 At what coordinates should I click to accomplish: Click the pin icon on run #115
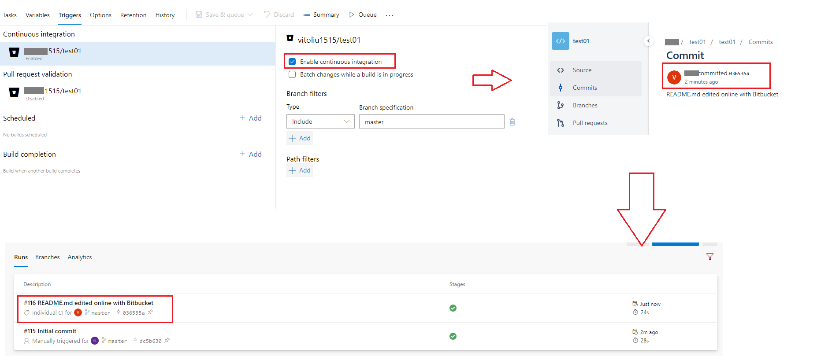click(167, 341)
